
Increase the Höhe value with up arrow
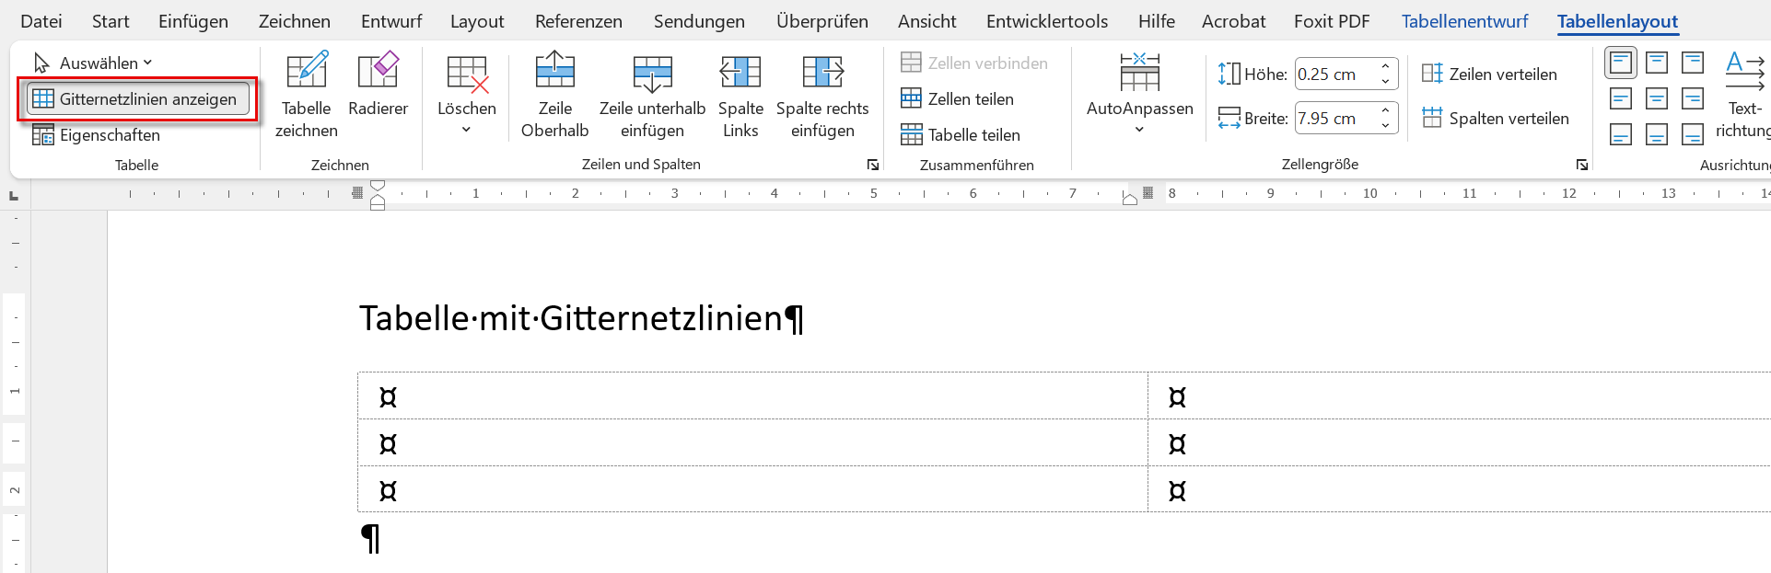(1385, 66)
